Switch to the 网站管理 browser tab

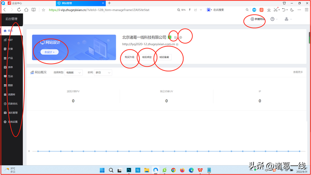81,3
